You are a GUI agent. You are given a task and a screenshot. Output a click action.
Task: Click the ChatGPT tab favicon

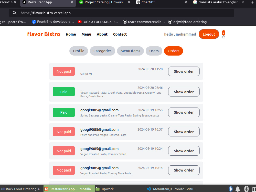138,2
